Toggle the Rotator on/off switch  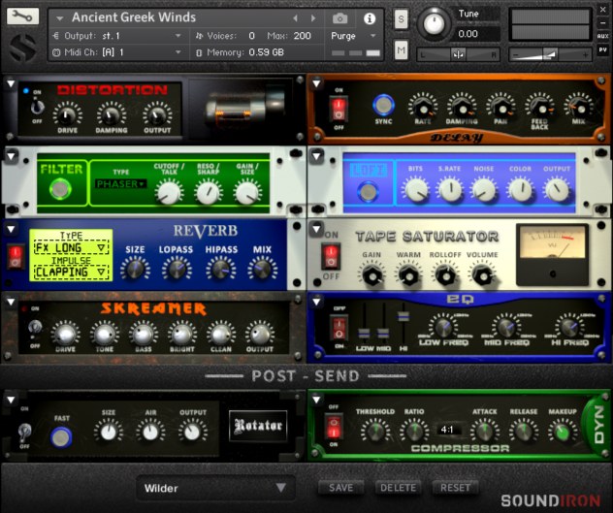pyautogui.click(x=24, y=433)
